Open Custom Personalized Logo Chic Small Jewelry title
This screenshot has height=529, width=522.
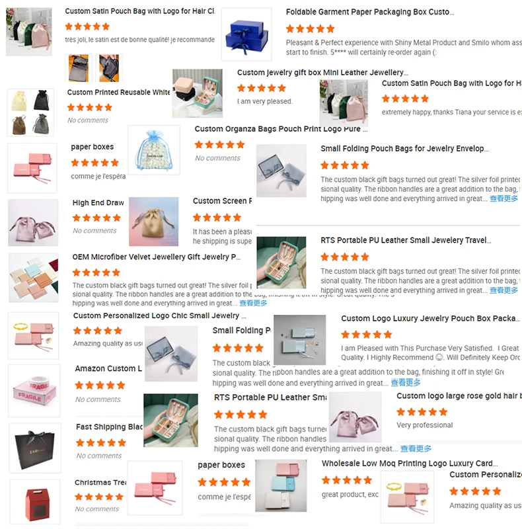159,316
